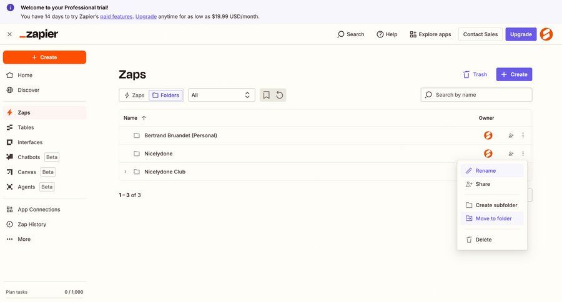Expand the More item in sidebar
Screen dimensions: 562x302
coord(44,240)
